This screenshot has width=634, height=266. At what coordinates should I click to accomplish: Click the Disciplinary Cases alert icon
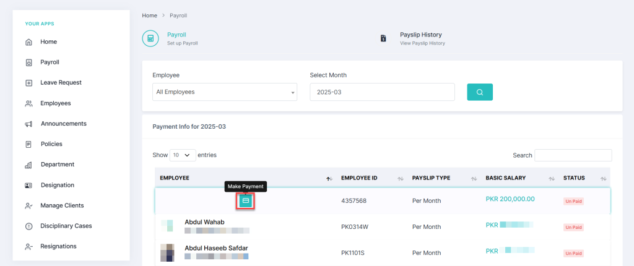[x=28, y=226]
